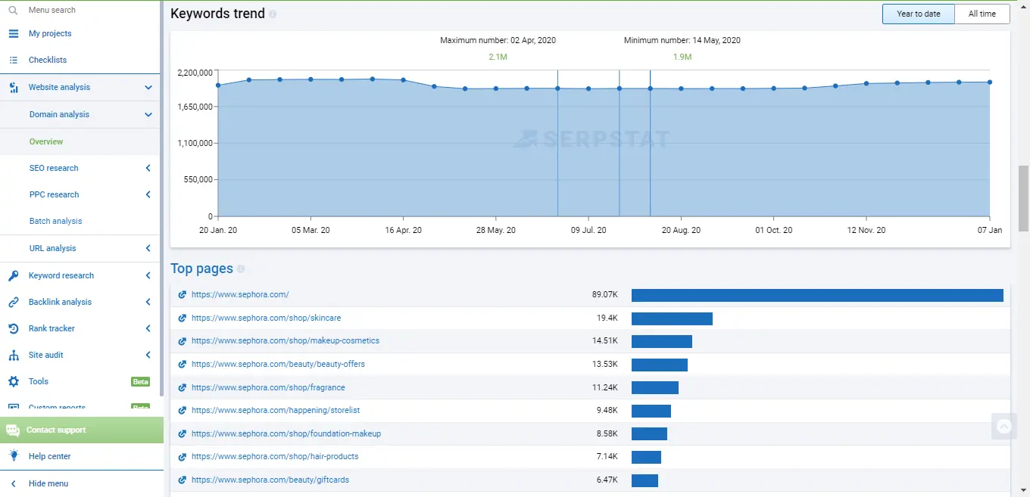
Task: Expand the PPC research submenu
Action: 148,194
